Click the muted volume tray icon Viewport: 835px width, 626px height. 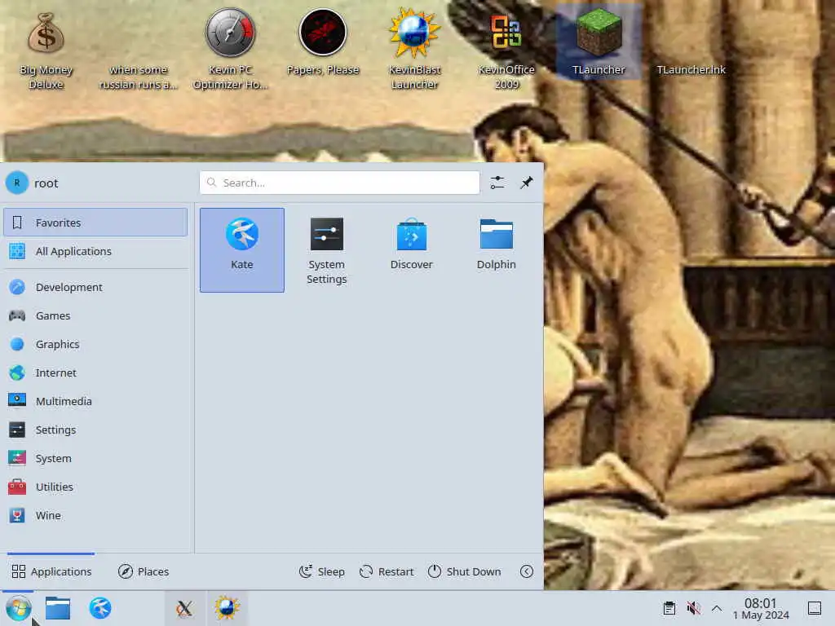(x=693, y=608)
